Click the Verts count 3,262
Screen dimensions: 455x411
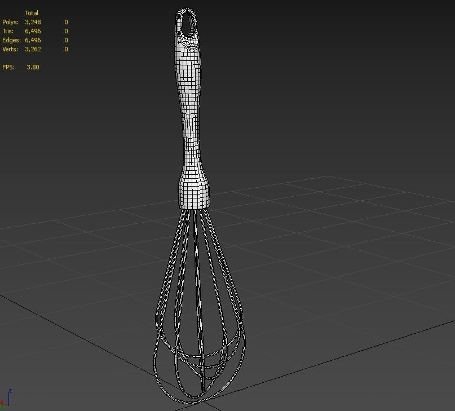(x=33, y=49)
